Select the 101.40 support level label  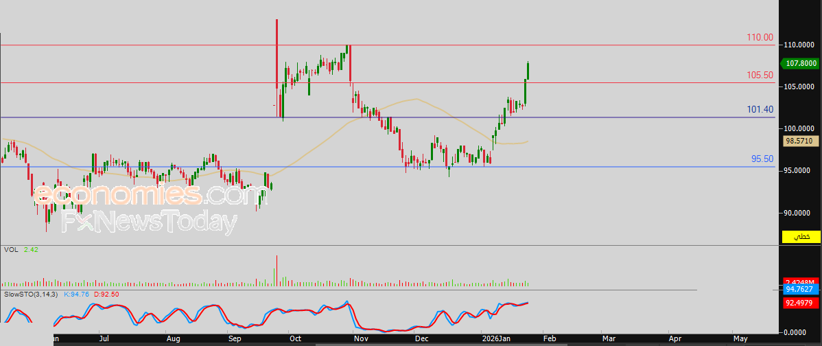pos(760,109)
